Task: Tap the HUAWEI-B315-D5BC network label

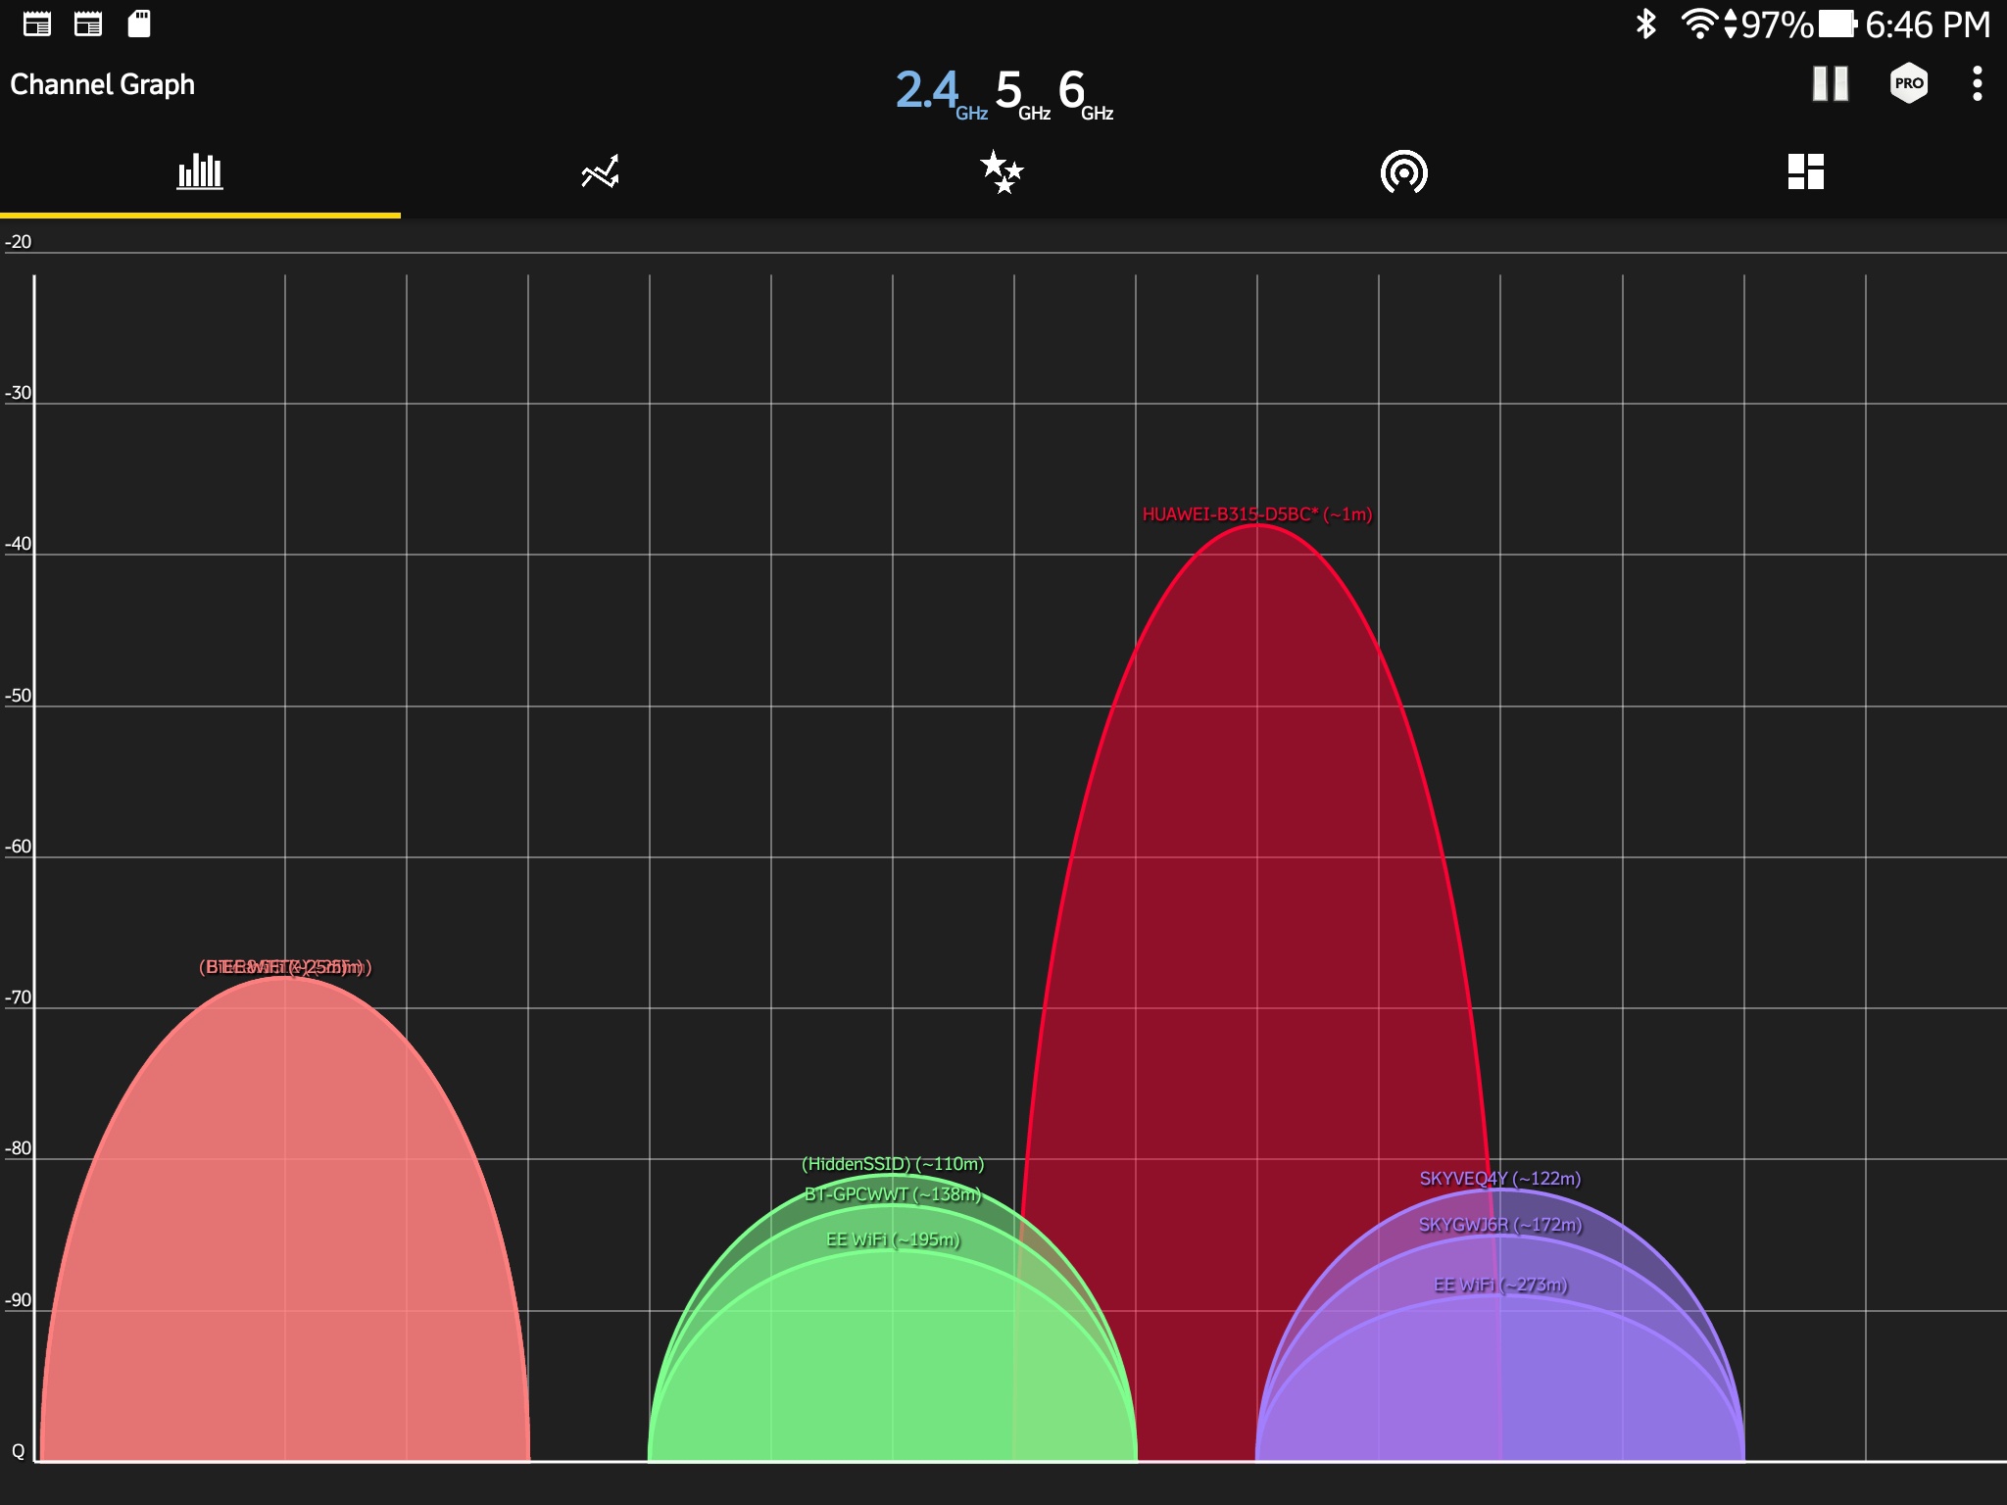Action: [1256, 514]
